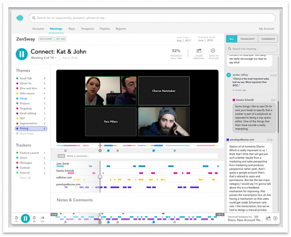The height and width of the screenshot is (237, 291).
Task: Click the Save to Playlist plus icon
Action: (212, 51)
